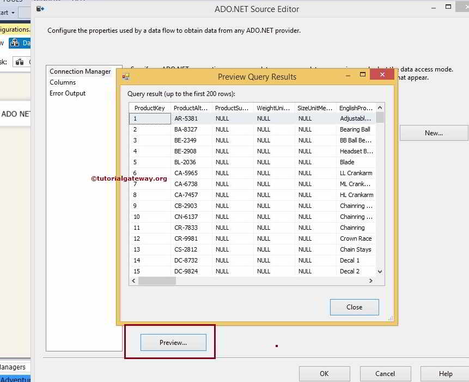The height and width of the screenshot is (382, 469).
Task: Select cell BL-2036
Action: click(x=191, y=162)
